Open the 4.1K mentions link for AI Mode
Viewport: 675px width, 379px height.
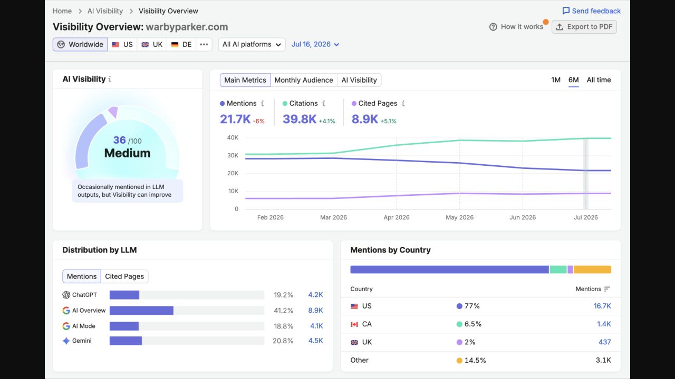316,326
